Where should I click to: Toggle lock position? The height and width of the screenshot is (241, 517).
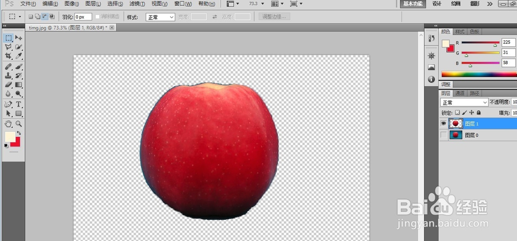click(x=472, y=113)
